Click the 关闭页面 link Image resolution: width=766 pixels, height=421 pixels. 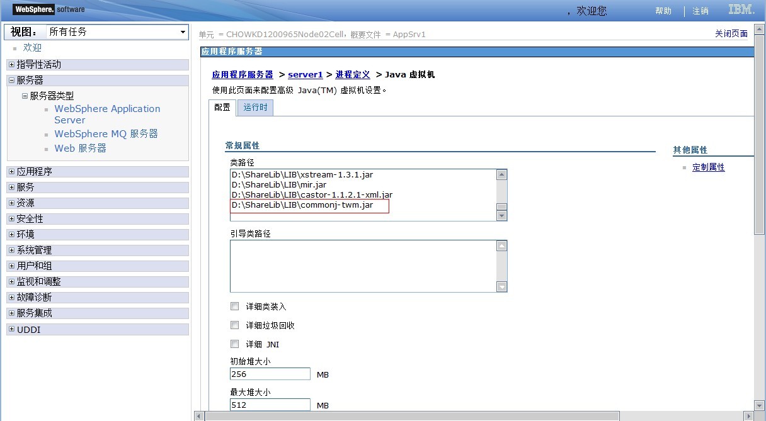(731, 34)
